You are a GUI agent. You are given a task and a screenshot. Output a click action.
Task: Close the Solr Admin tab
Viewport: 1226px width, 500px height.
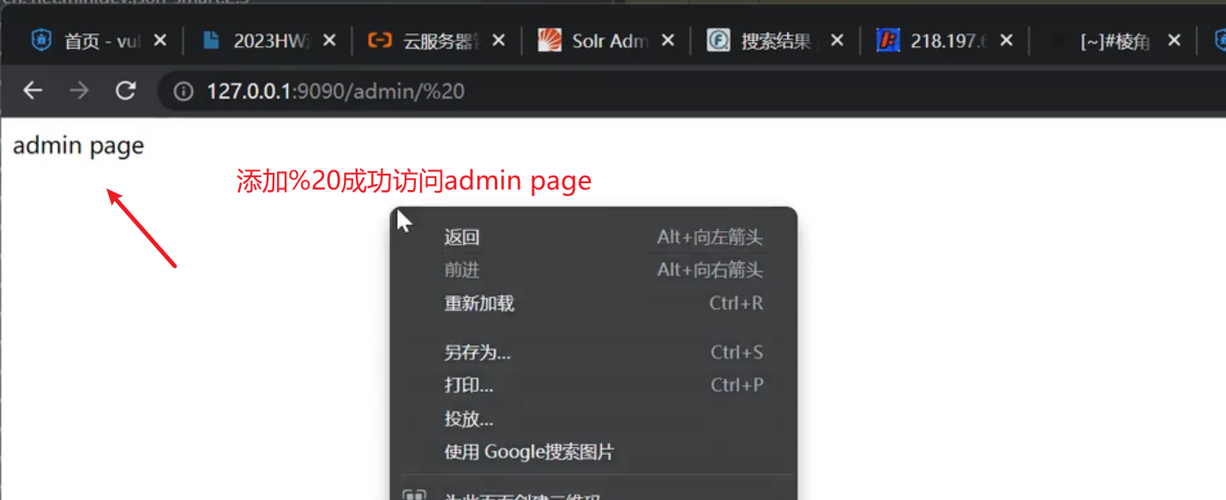[668, 41]
